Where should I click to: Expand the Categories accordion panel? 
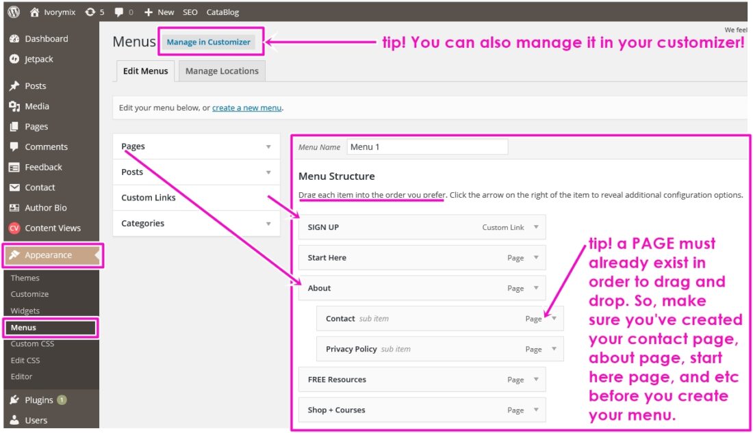(268, 223)
